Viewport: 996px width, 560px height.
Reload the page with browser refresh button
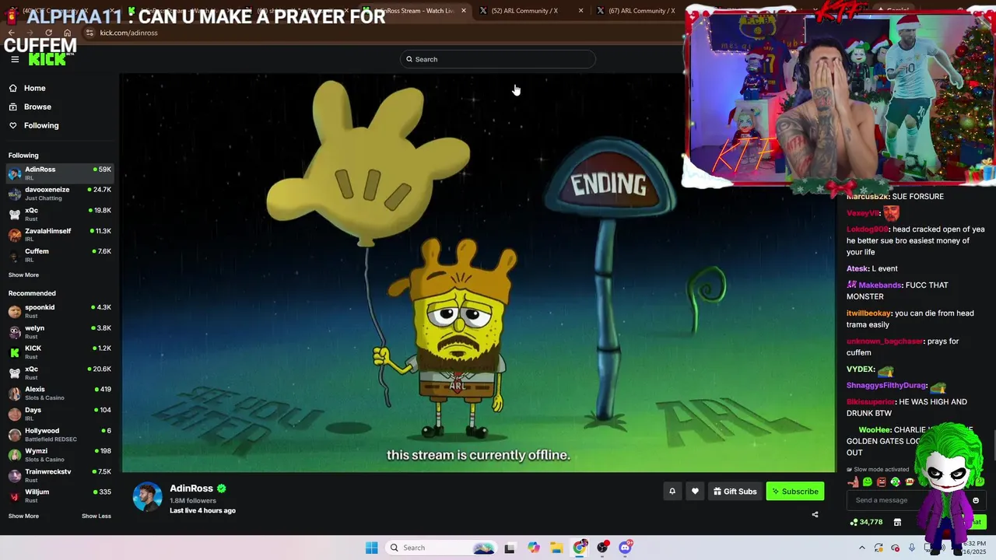coord(49,33)
